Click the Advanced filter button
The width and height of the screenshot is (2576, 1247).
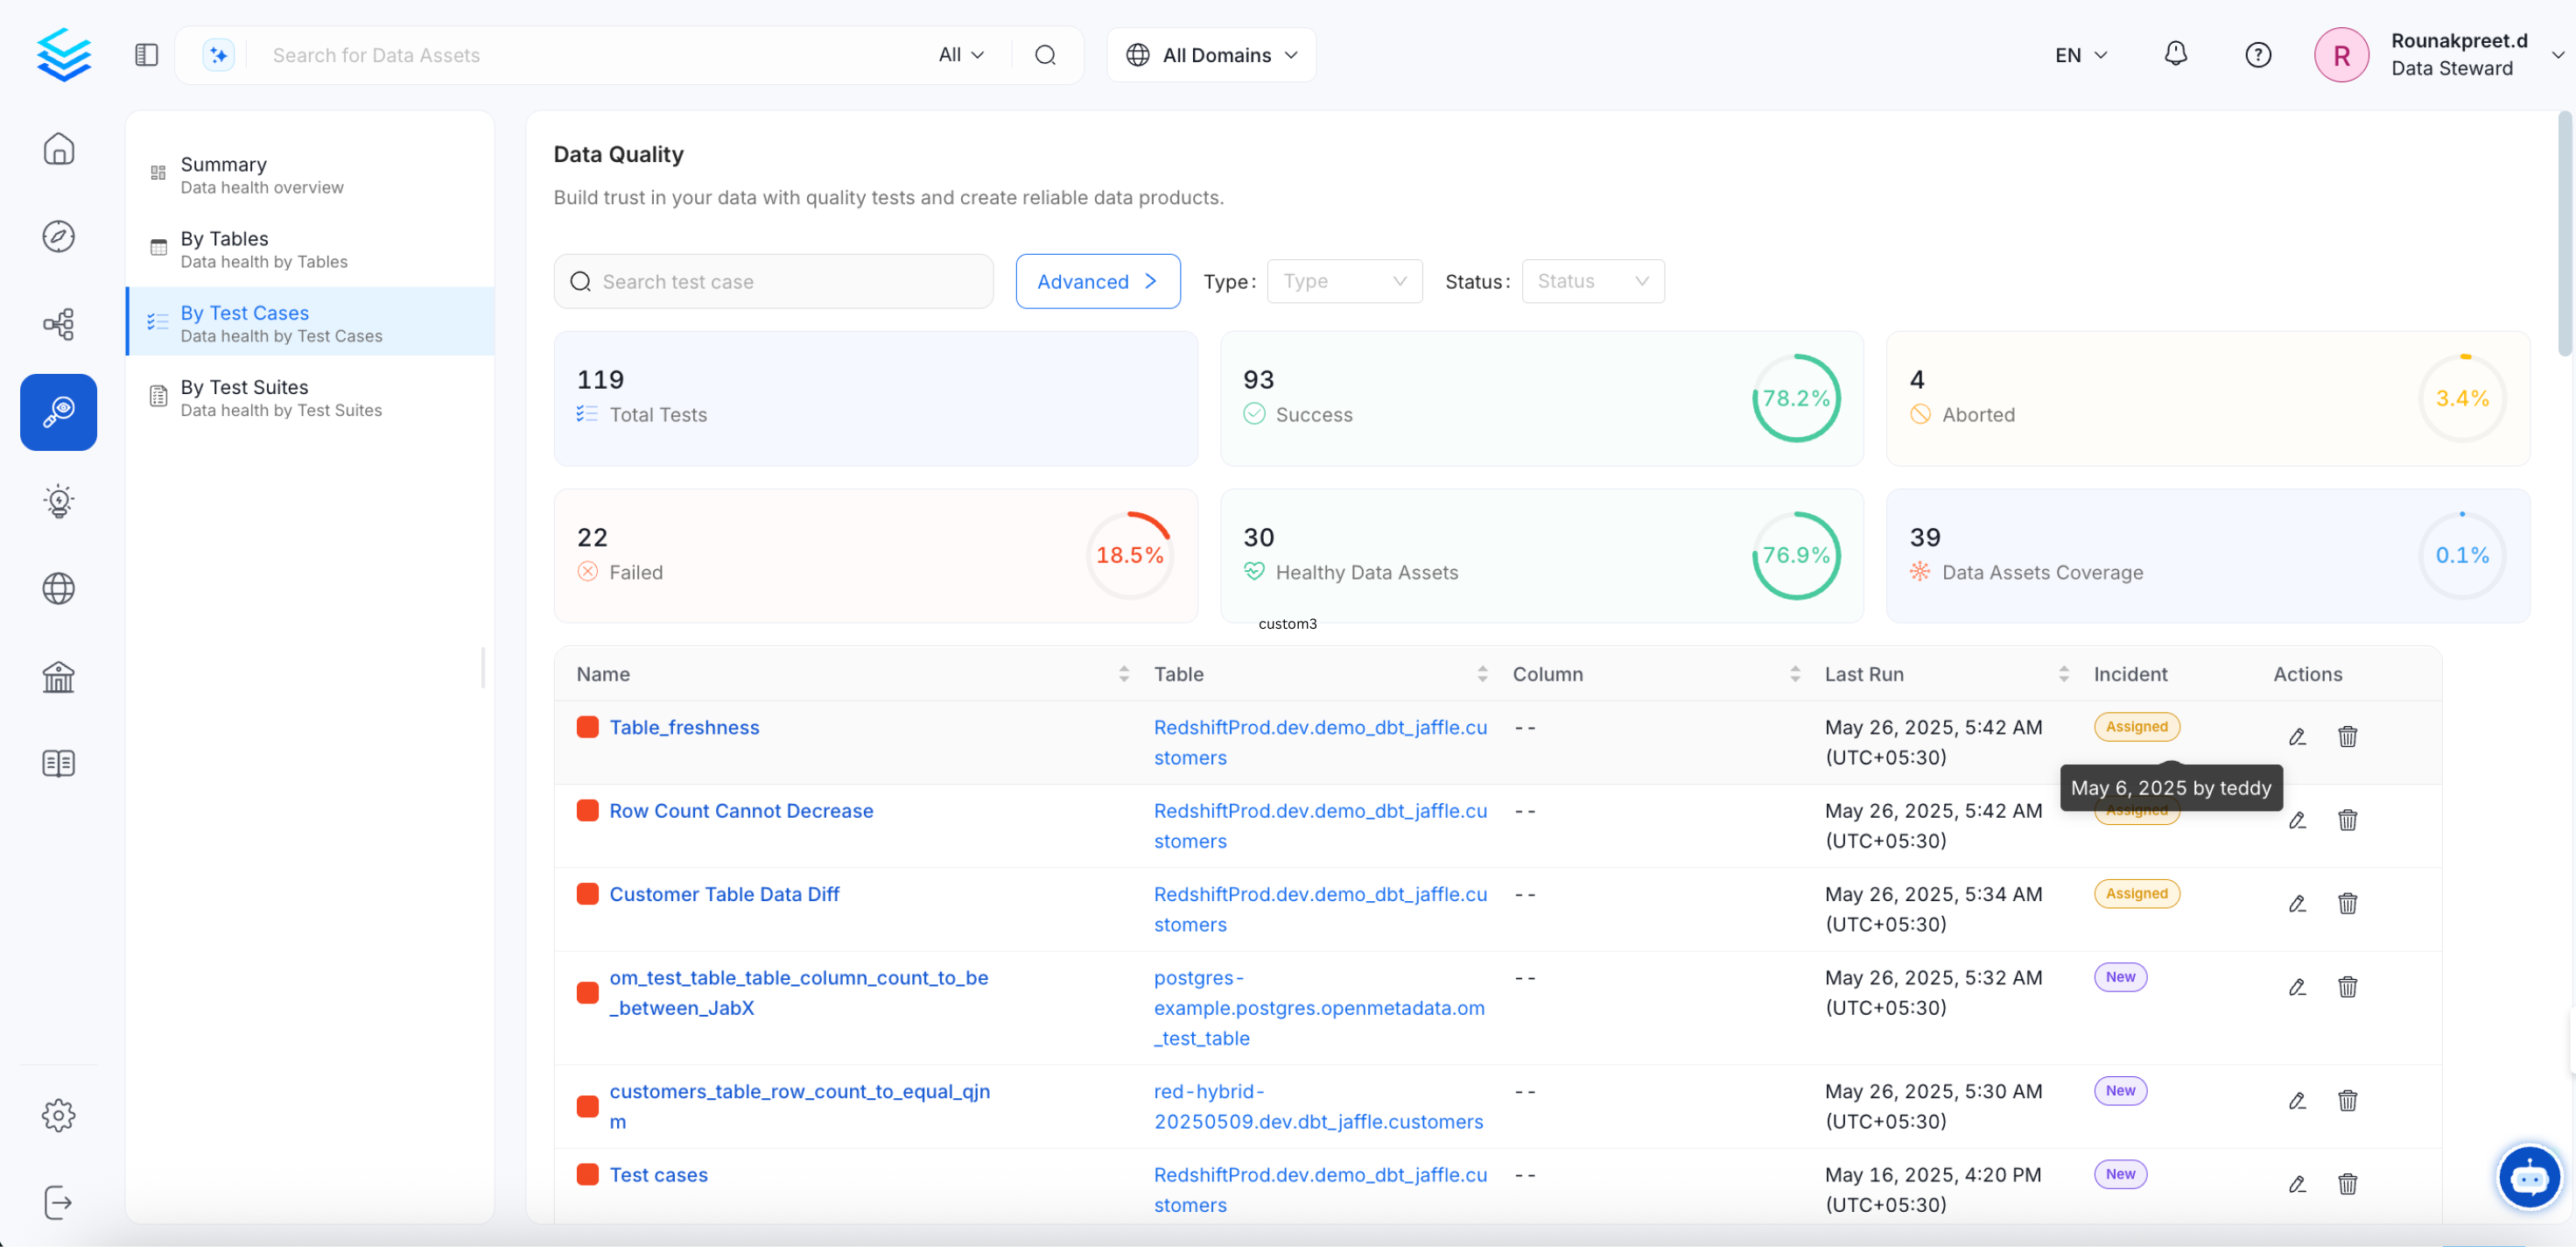(x=1097, y=281)
